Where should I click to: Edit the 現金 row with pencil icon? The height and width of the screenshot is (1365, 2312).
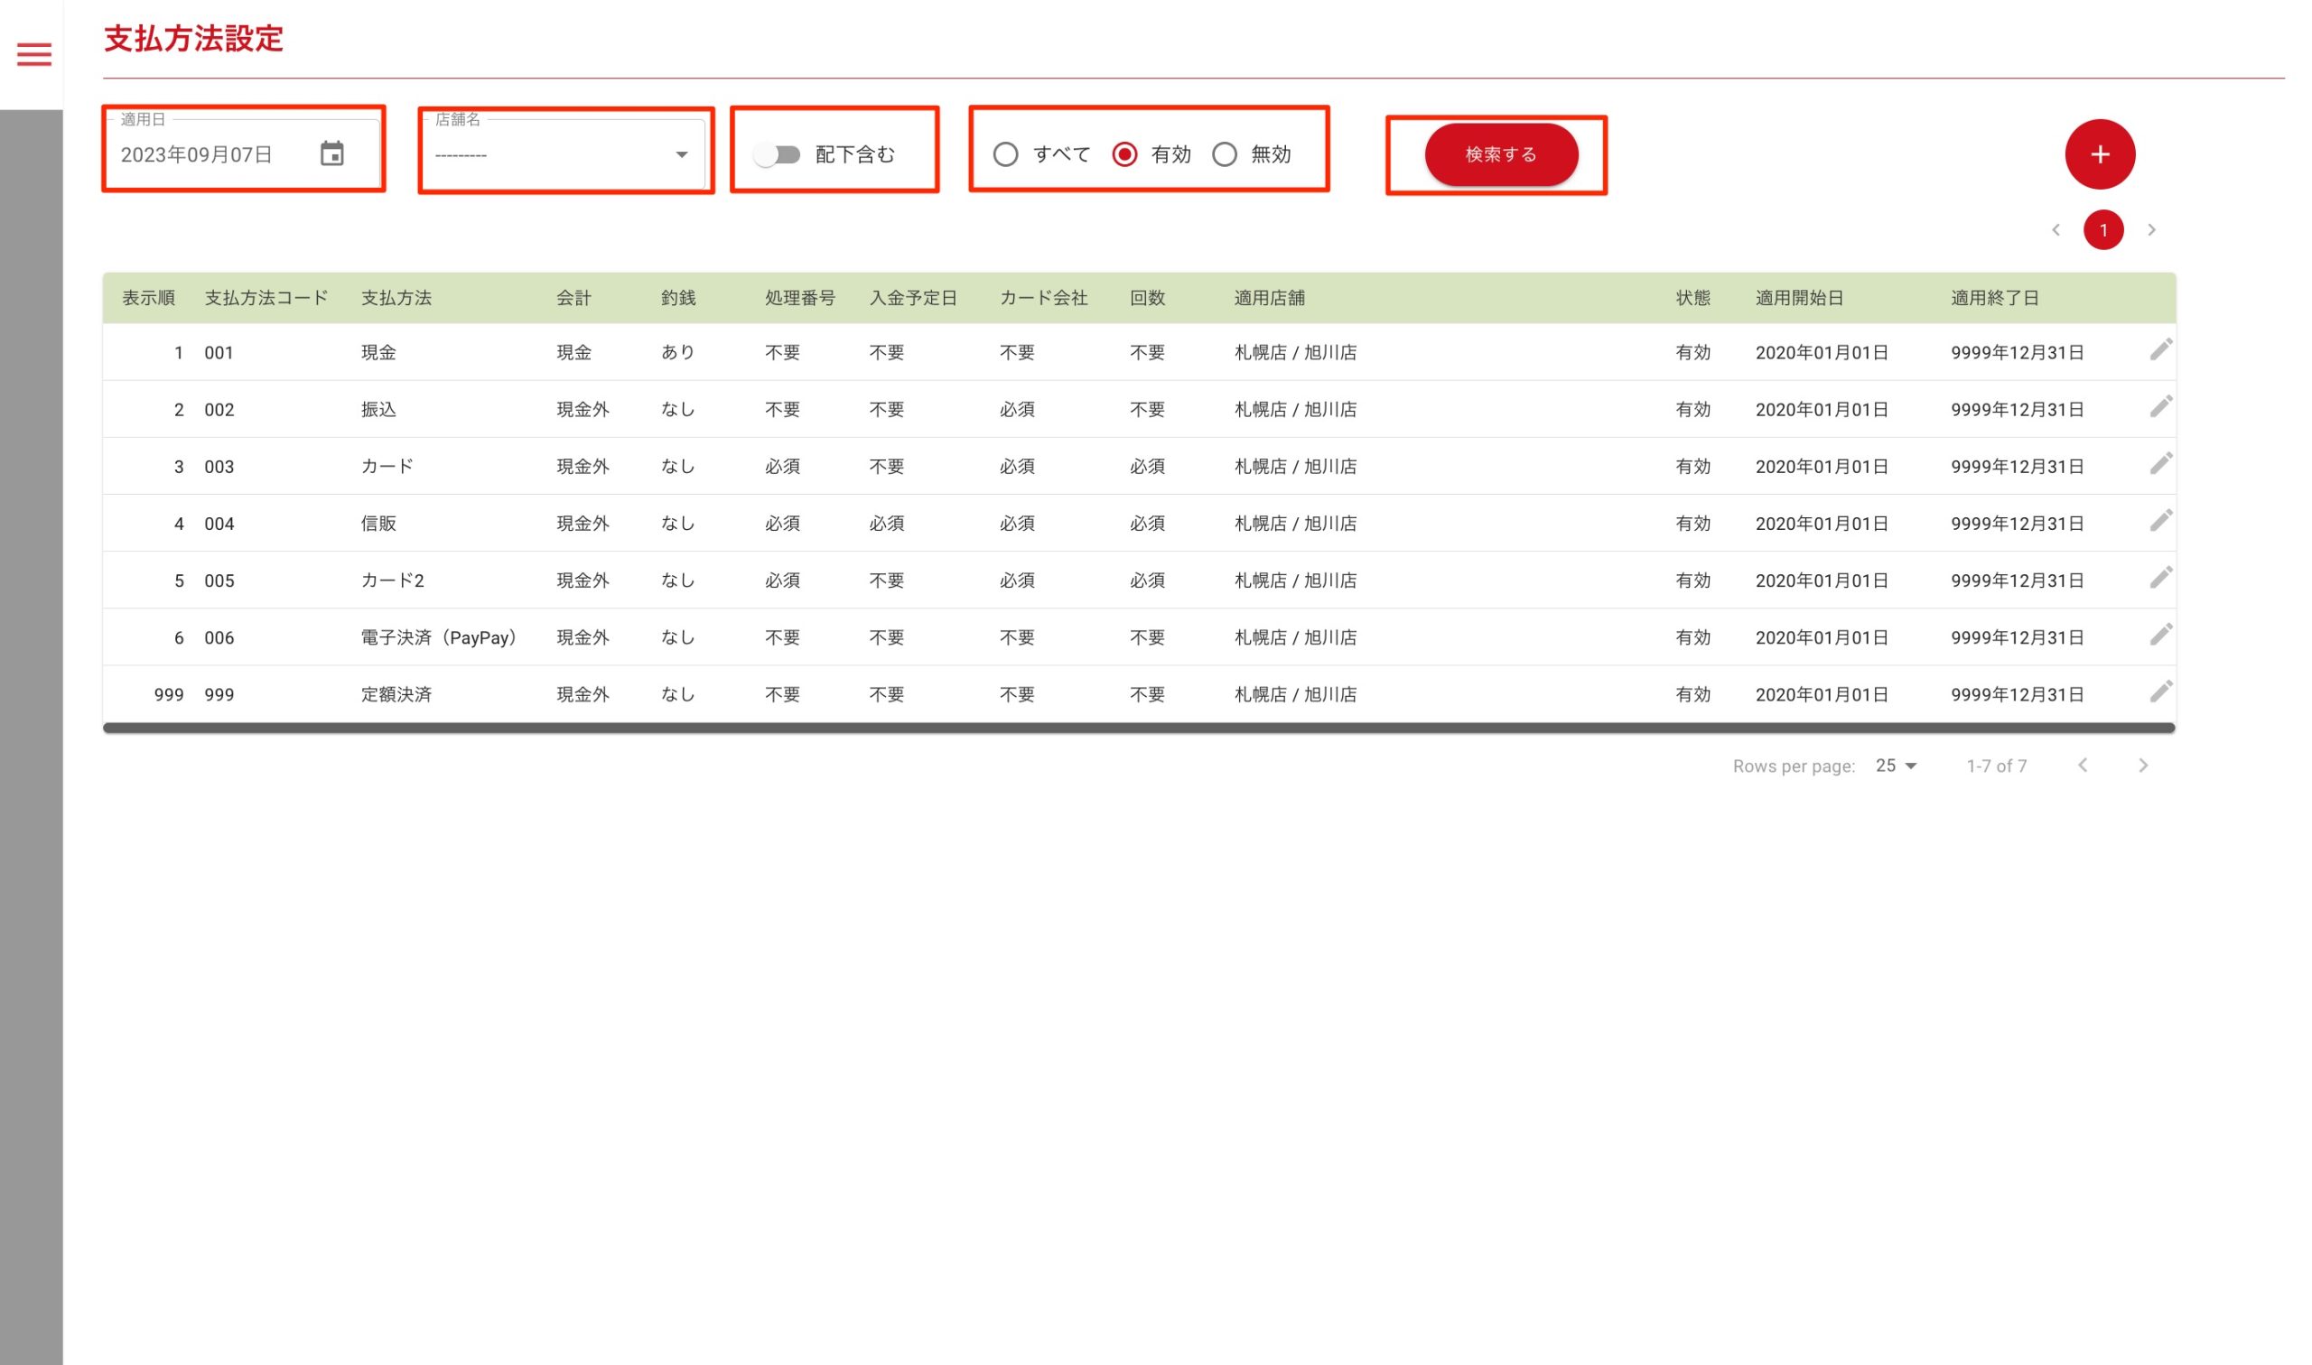(2159, 350)
